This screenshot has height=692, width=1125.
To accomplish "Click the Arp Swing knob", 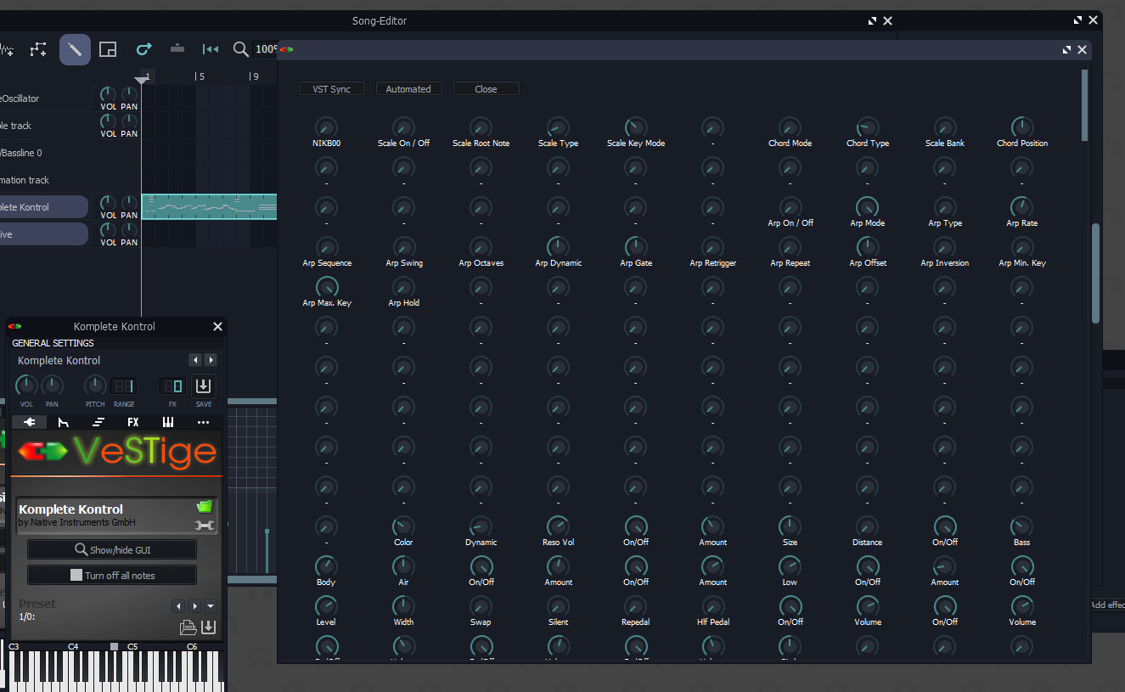I will [x=403, y=248].
